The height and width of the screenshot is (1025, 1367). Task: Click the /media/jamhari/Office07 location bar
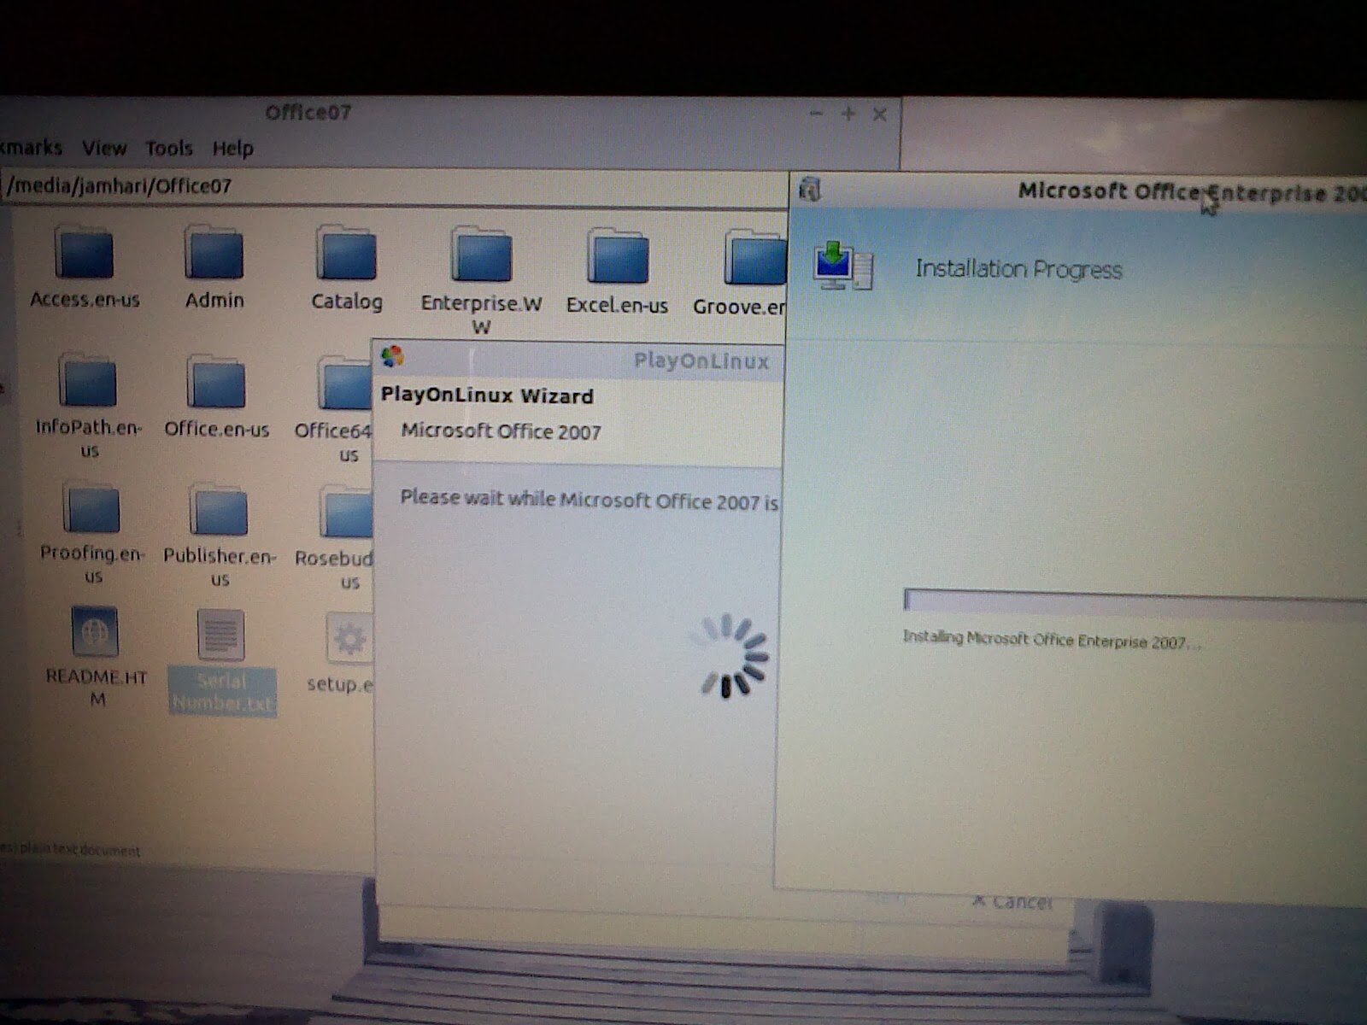(396, 187)
